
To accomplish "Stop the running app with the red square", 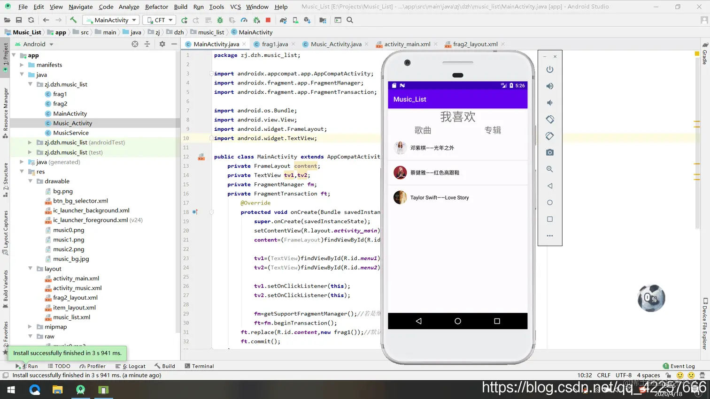I will click(268, 20).
